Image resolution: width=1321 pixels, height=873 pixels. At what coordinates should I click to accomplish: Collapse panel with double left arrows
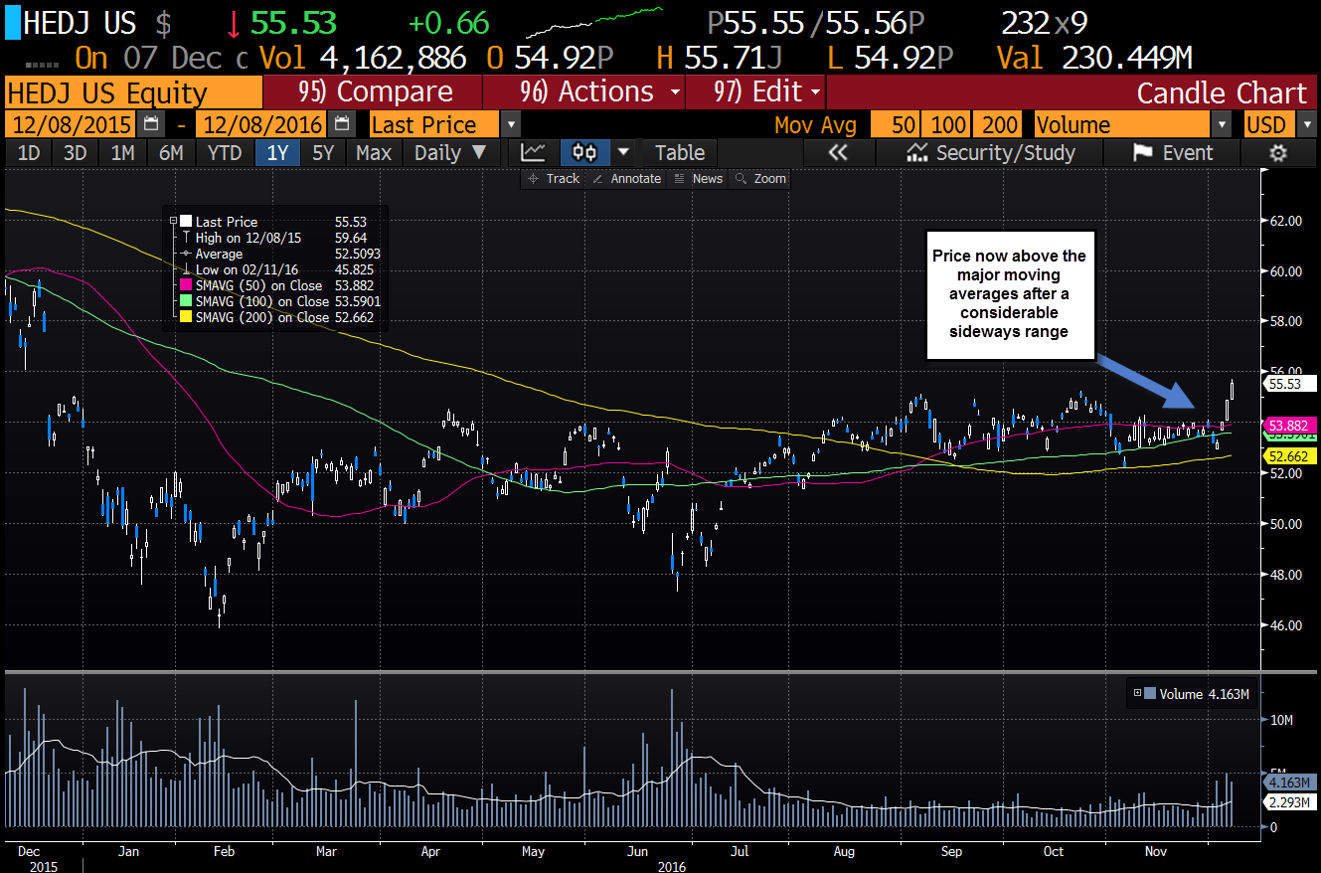click(x=837, y=153)
